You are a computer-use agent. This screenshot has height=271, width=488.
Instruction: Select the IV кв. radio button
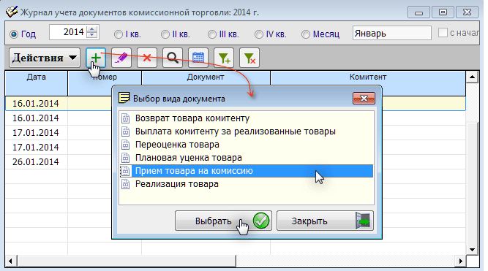coord(258,34)
